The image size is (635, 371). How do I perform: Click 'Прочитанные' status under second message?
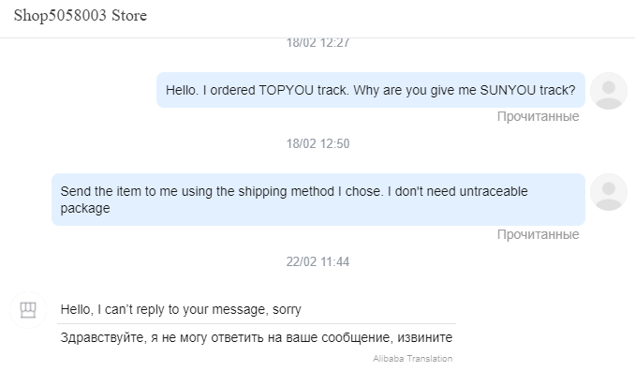pyautogui.click(x=539, y=234)
